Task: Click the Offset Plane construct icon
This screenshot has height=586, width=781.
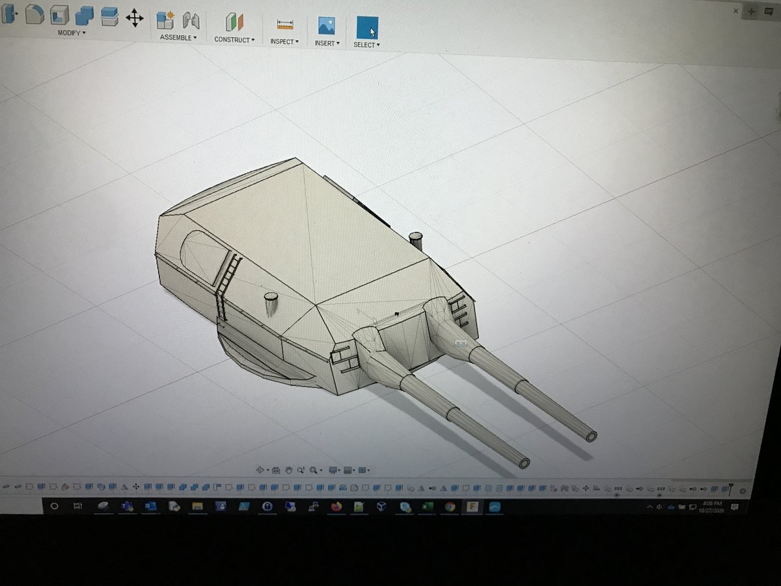Action: click(x=234, y=22)
